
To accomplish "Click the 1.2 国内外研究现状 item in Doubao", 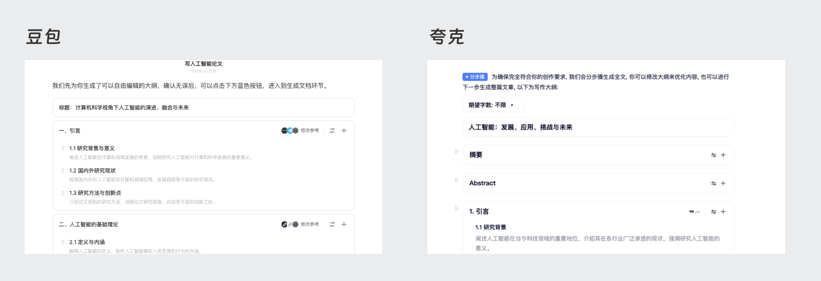I will pyautogui.click(x=92, y=170).
